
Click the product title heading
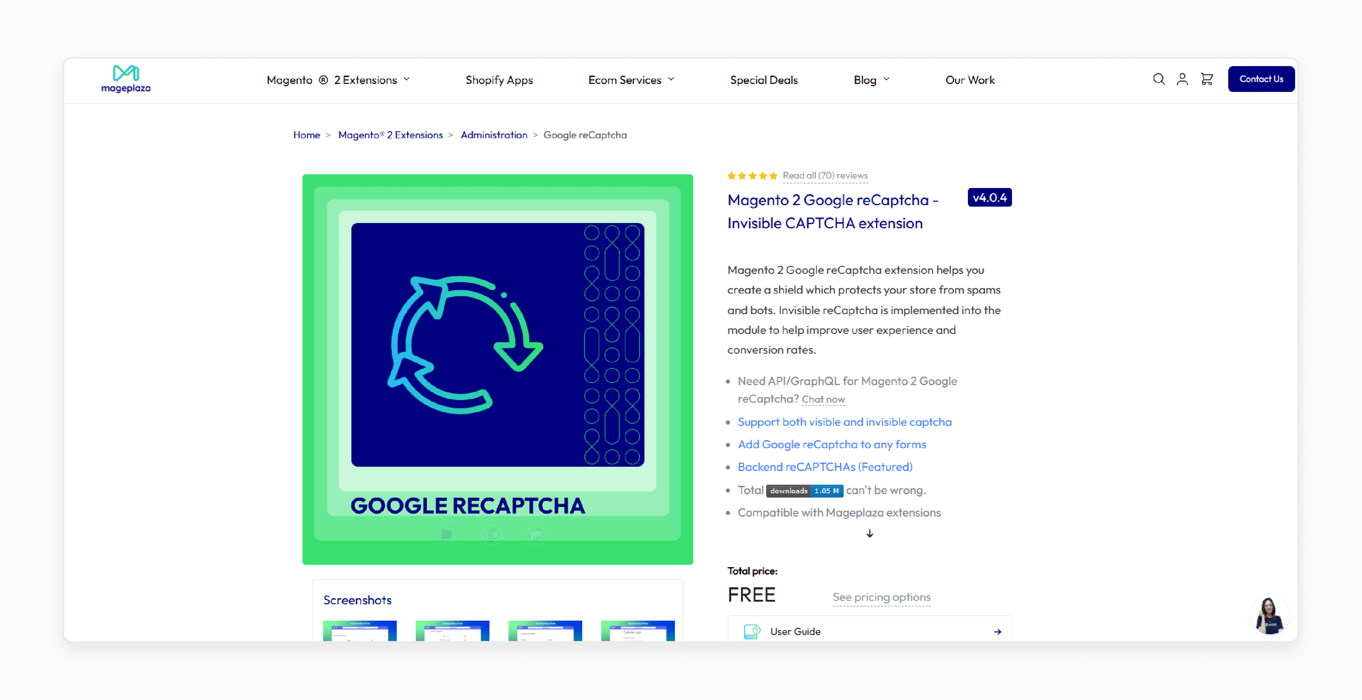(833, 211)
